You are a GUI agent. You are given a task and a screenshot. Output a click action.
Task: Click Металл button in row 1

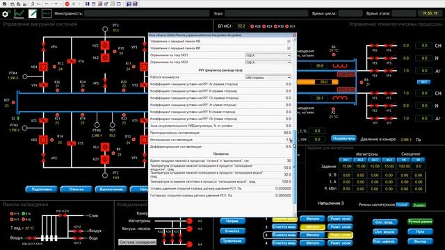(313, 219)
